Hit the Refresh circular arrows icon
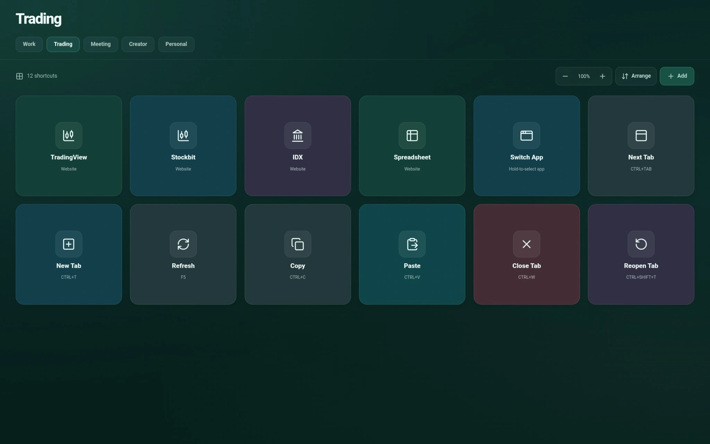The width and height of the screenshot is (710, 444). pos(183,244)
